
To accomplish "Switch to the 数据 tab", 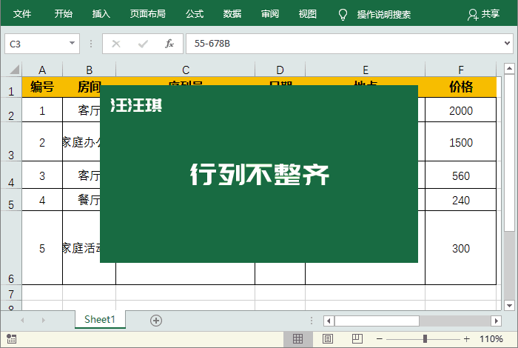I will [232, 14].
